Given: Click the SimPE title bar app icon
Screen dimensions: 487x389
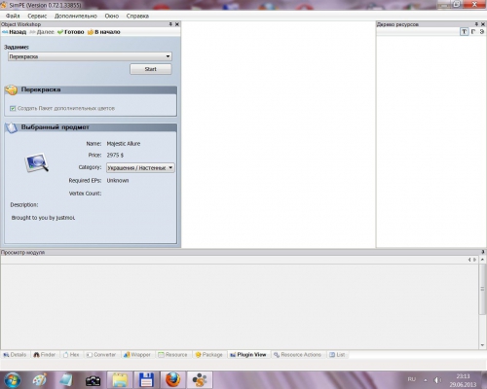Looking at the screenshot, I should coord(4,5).
